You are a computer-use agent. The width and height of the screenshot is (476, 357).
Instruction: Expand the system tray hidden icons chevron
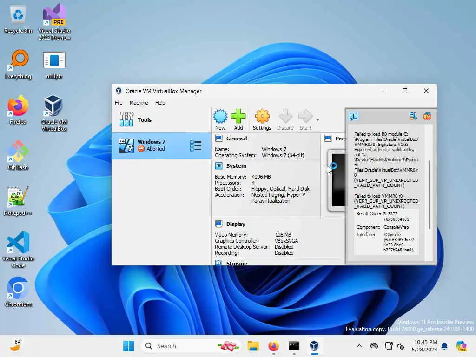[359, 346]
